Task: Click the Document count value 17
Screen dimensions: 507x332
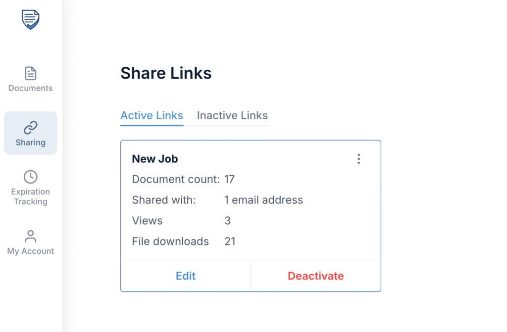Action: [x=229, y=180]
